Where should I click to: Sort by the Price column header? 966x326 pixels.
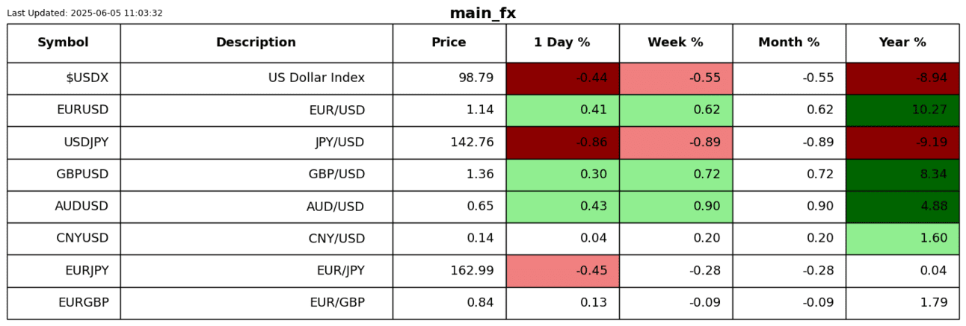coord(449,43)
